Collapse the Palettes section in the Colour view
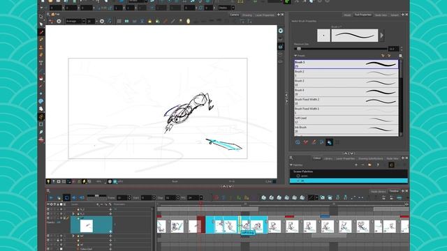Image resolution: width=447 pixels, height=251 pixels. coord(291,165)
